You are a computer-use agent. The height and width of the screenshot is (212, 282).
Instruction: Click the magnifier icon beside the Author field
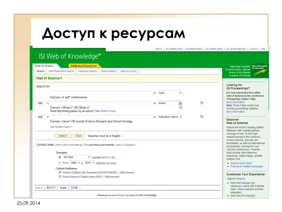tap(202, 103)
